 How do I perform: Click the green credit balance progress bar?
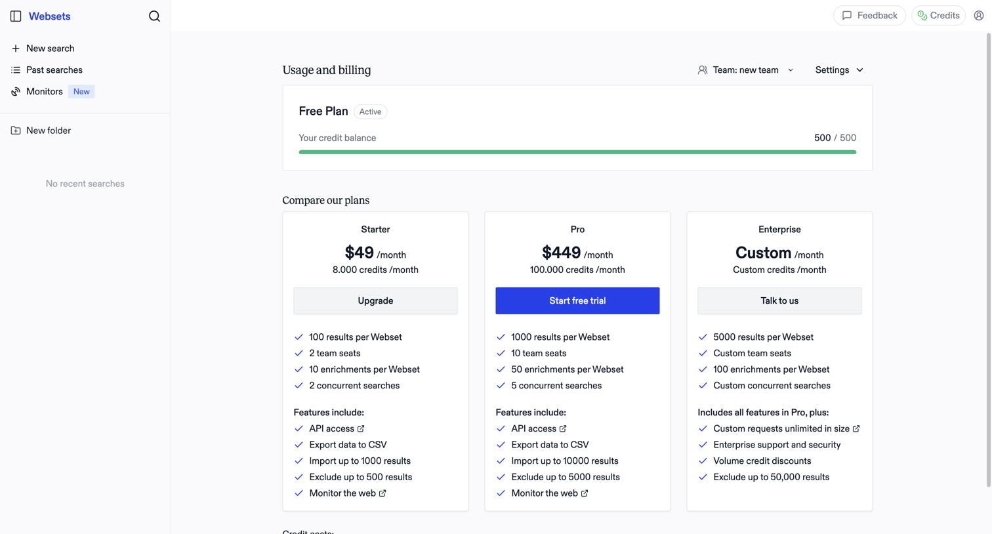pos(577,152)
